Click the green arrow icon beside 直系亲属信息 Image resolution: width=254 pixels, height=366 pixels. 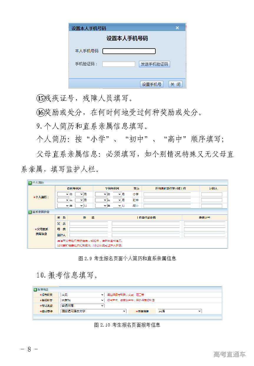tap(30, 212)
